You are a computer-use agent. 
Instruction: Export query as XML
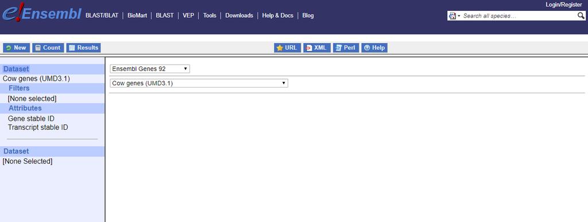[x=317, y=48]
